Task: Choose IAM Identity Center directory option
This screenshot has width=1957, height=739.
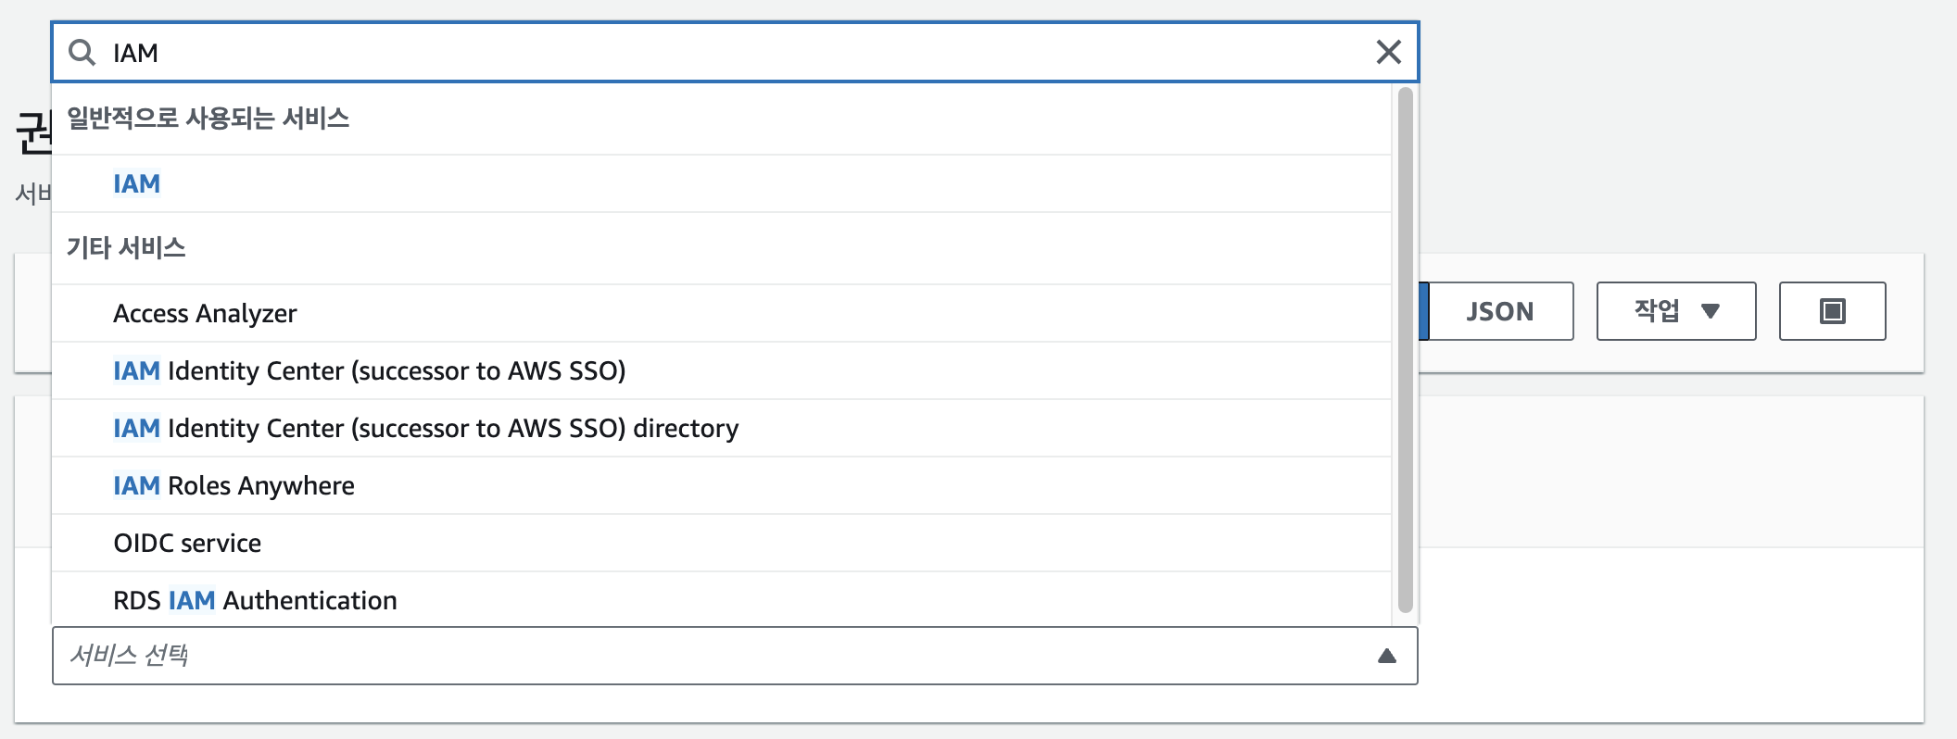Action: [x=425, y=429]
